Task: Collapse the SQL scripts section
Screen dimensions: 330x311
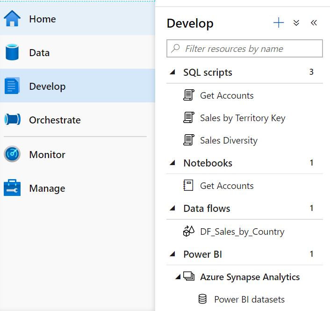Action: pyautogui.click(x=172, y=72)
